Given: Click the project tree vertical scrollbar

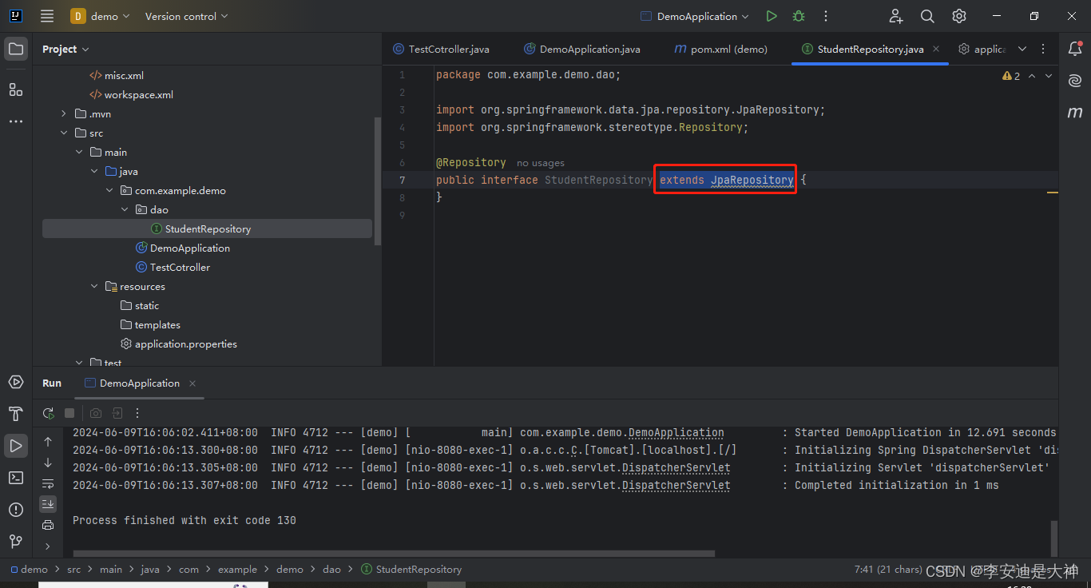Looking at the screenshot, I should pyautogui.click(x=378, y=182).
